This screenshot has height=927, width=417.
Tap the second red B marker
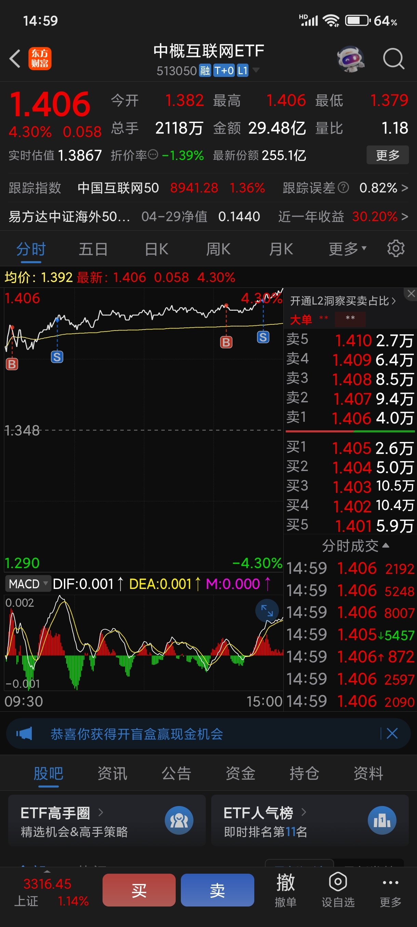pyautogui.click(x=226, y=342)
